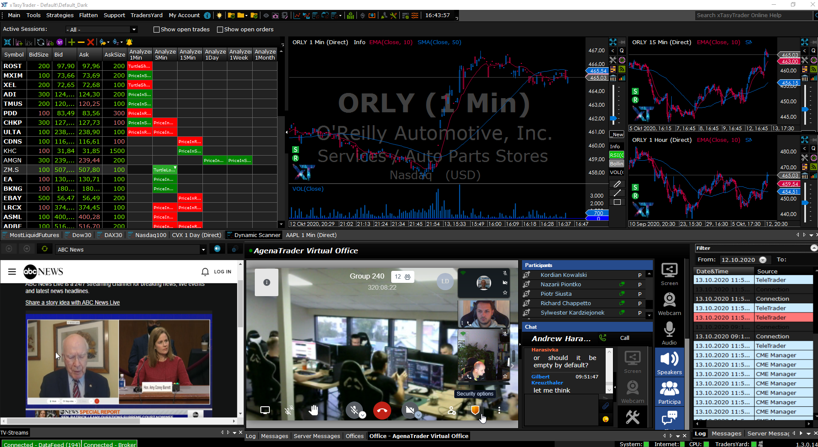Viewport: 818px width, 447px height.
Task: Open tools wrench icon below chat webcam
Action: pyautogui.click(x=632, y=417)
